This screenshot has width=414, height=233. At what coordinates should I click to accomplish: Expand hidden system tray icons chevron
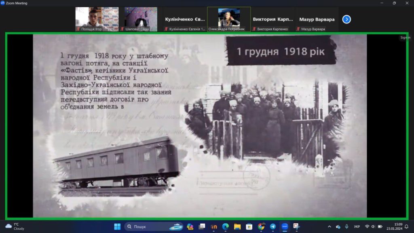coord(329,227)
